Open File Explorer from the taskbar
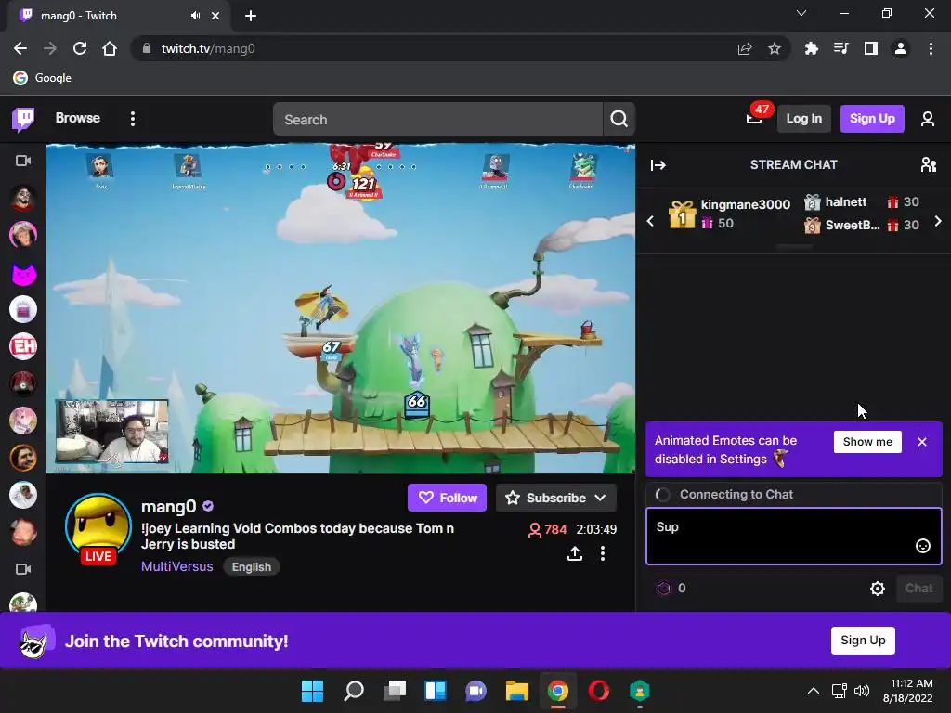This screenshot has width=951, height=713. point(516,691)
